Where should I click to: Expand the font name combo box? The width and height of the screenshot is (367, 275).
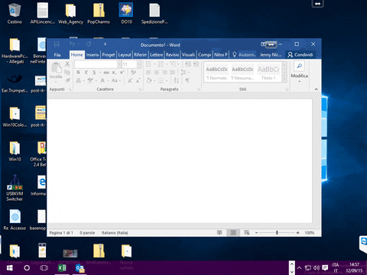[x=119, y=64]
